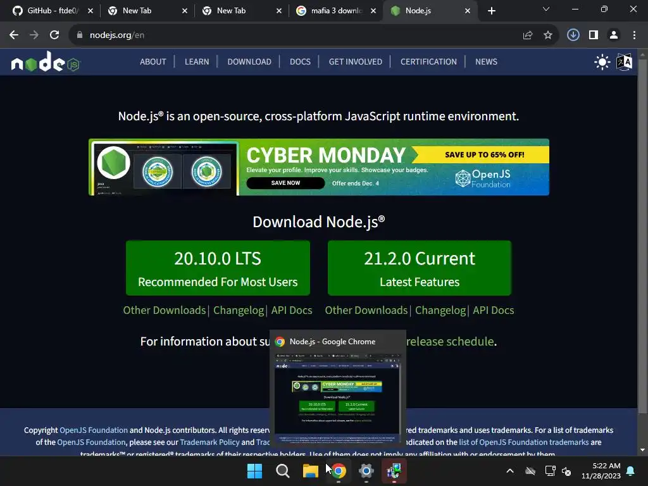
Task: Open a new tab with plus button
Action: point(491,11)
